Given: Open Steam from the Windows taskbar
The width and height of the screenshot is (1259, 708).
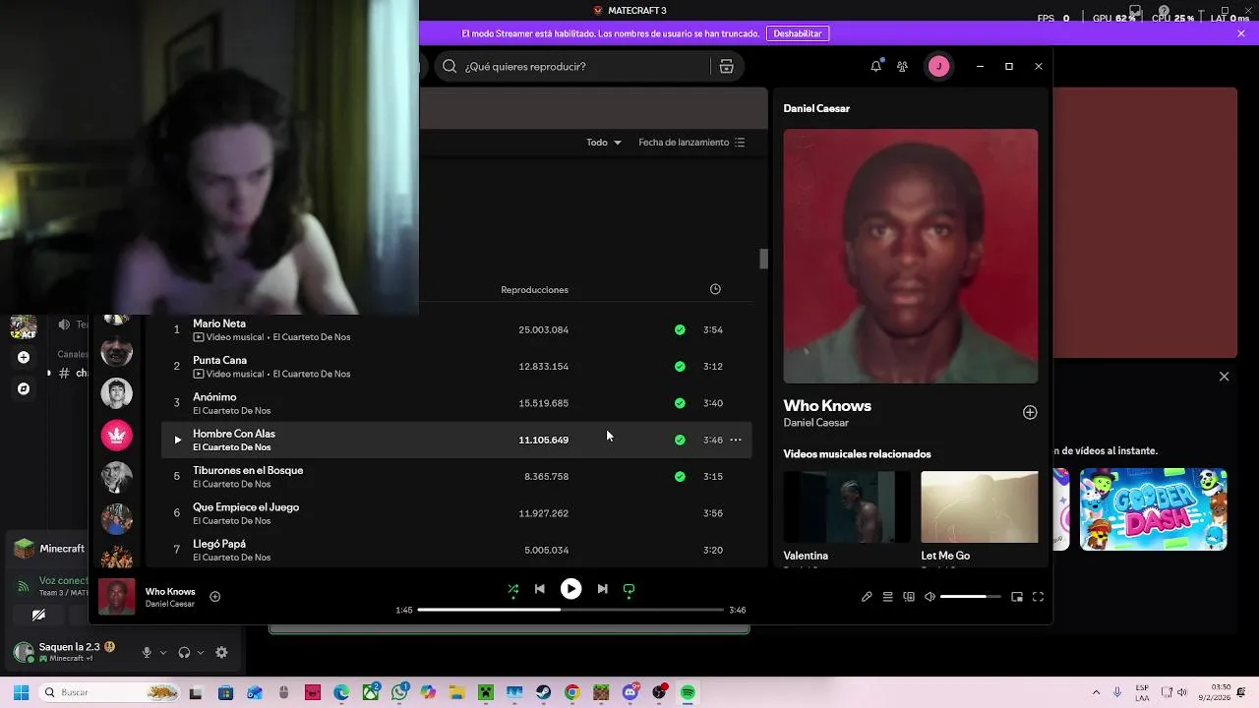Looking at the screenshot, I should (543, 692).
